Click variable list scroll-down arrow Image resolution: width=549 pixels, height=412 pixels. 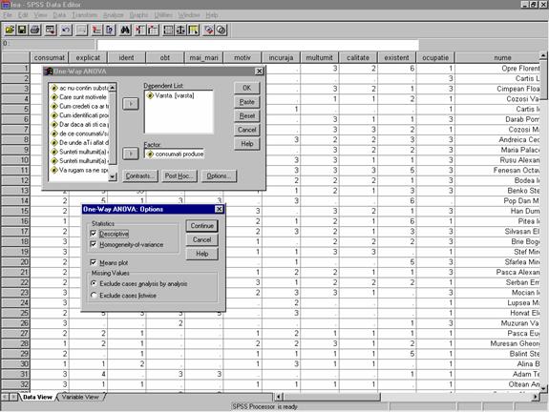[113, 176]
